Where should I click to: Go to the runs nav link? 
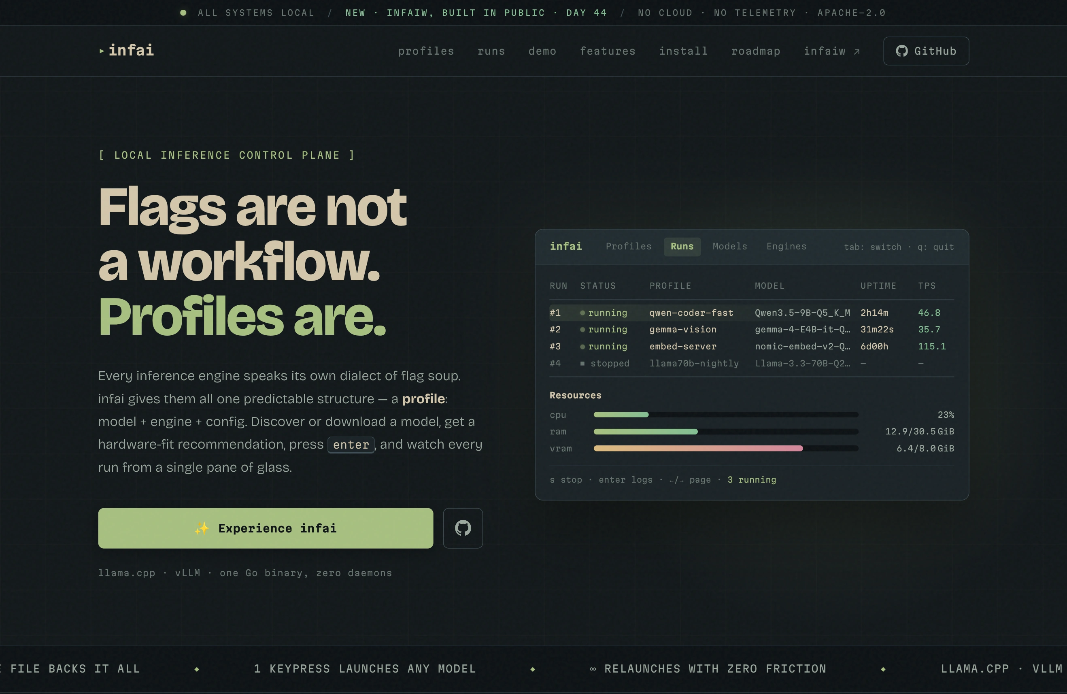point(491,51)
